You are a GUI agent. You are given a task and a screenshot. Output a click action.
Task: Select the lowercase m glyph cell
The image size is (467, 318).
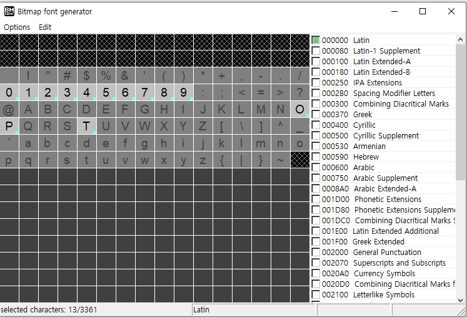pyautogui.click(x=261, y=143)
